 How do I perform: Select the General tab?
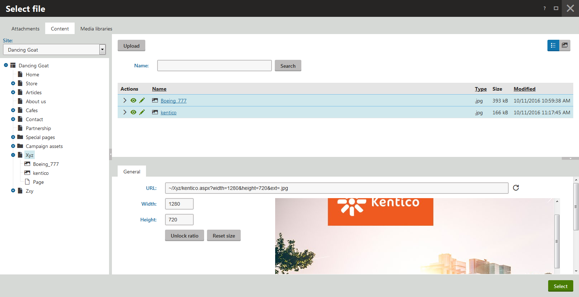pyautogui.click(x=132, y=172)
